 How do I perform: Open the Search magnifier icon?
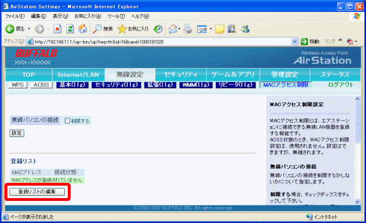(97, 29)
